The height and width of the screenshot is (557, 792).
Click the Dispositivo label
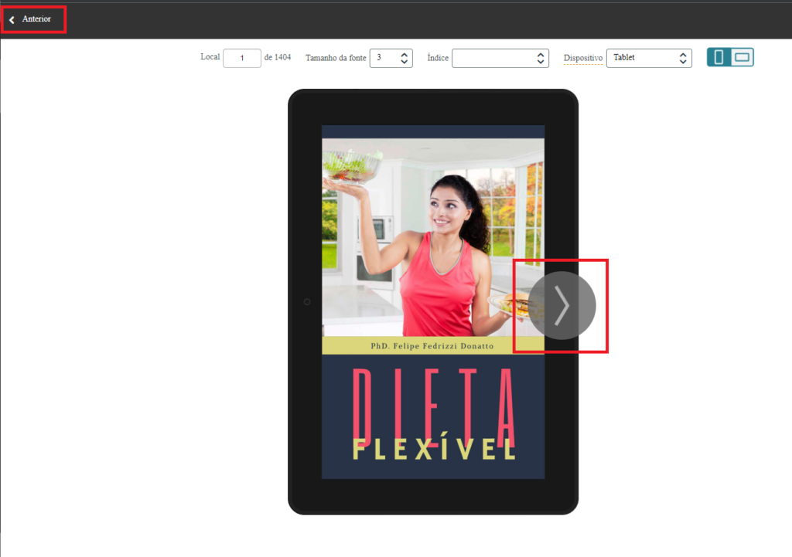[x=583, y=58]
